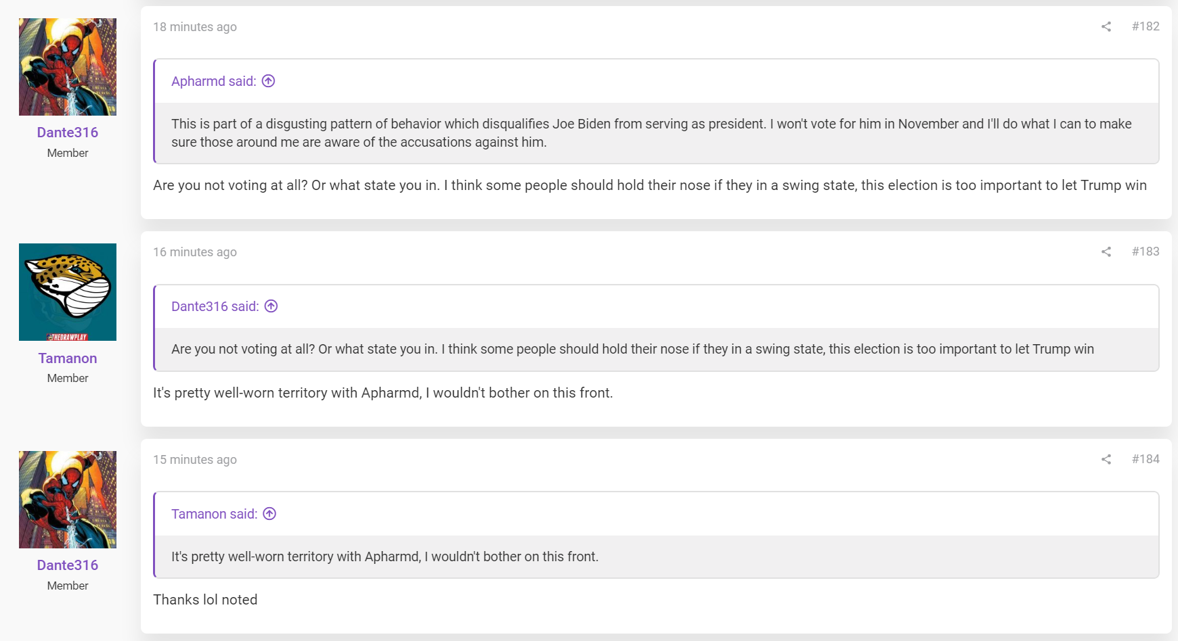Click the '16 minutes ago' timestamp
Viewport: 1178px width, 641px height.
coord(195,252)
